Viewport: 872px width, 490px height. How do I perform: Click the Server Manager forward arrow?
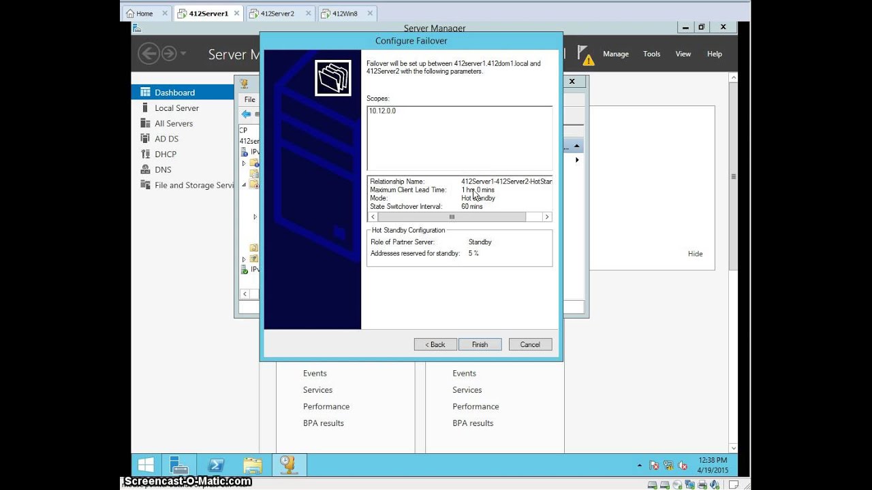(169, 53)
